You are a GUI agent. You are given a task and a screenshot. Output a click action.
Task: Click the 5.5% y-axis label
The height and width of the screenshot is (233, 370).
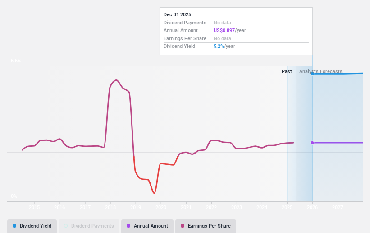coord(16,61)
